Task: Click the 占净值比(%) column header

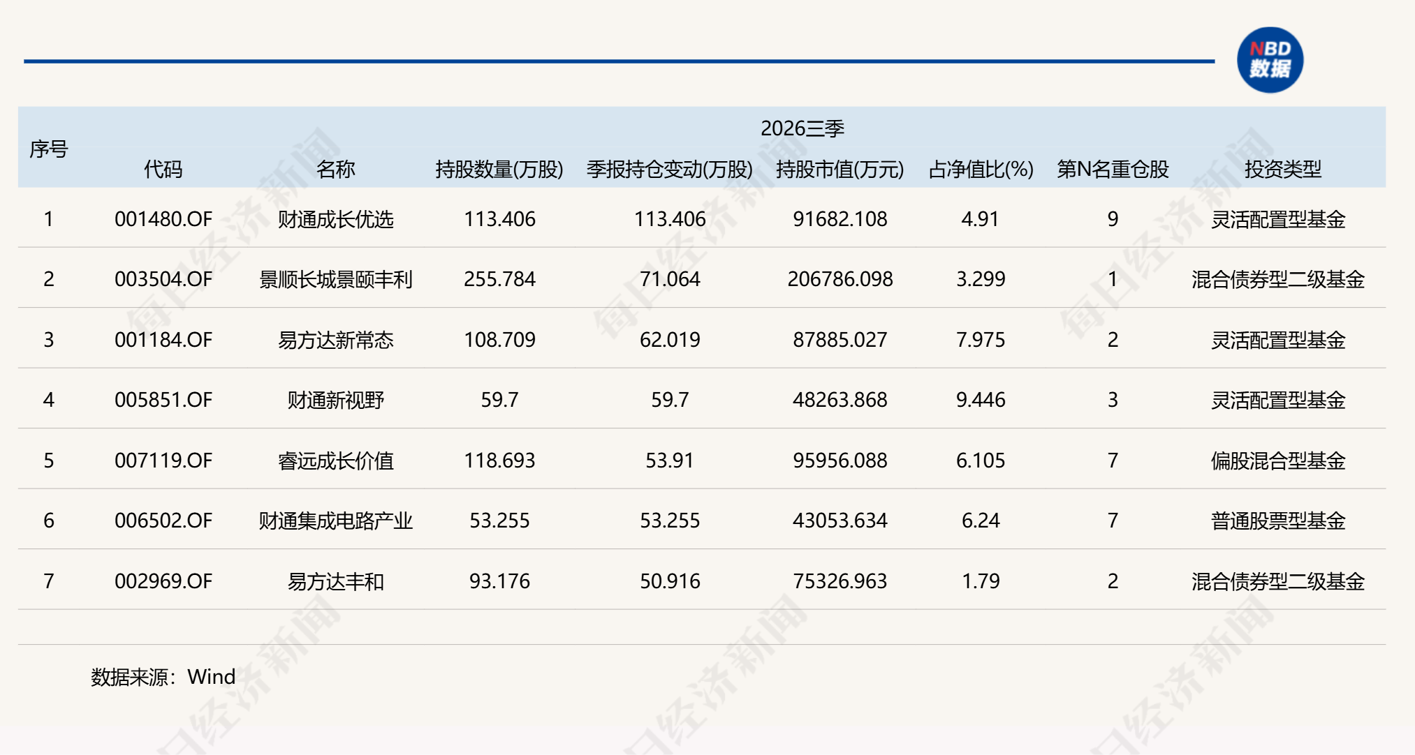Action: (x=981, y=169)
